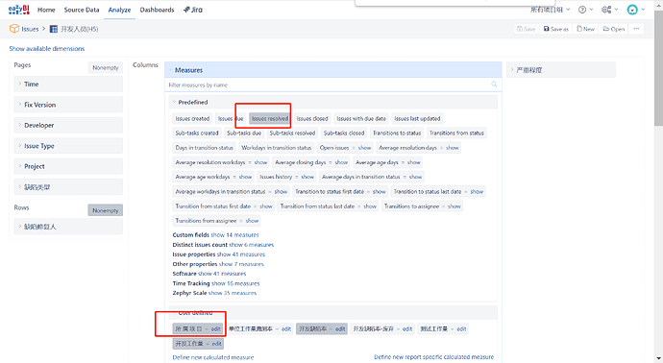The height and width of the screenshot is (363, 663).
Task: Click the user avatar icon
Action: pos(632,10)
